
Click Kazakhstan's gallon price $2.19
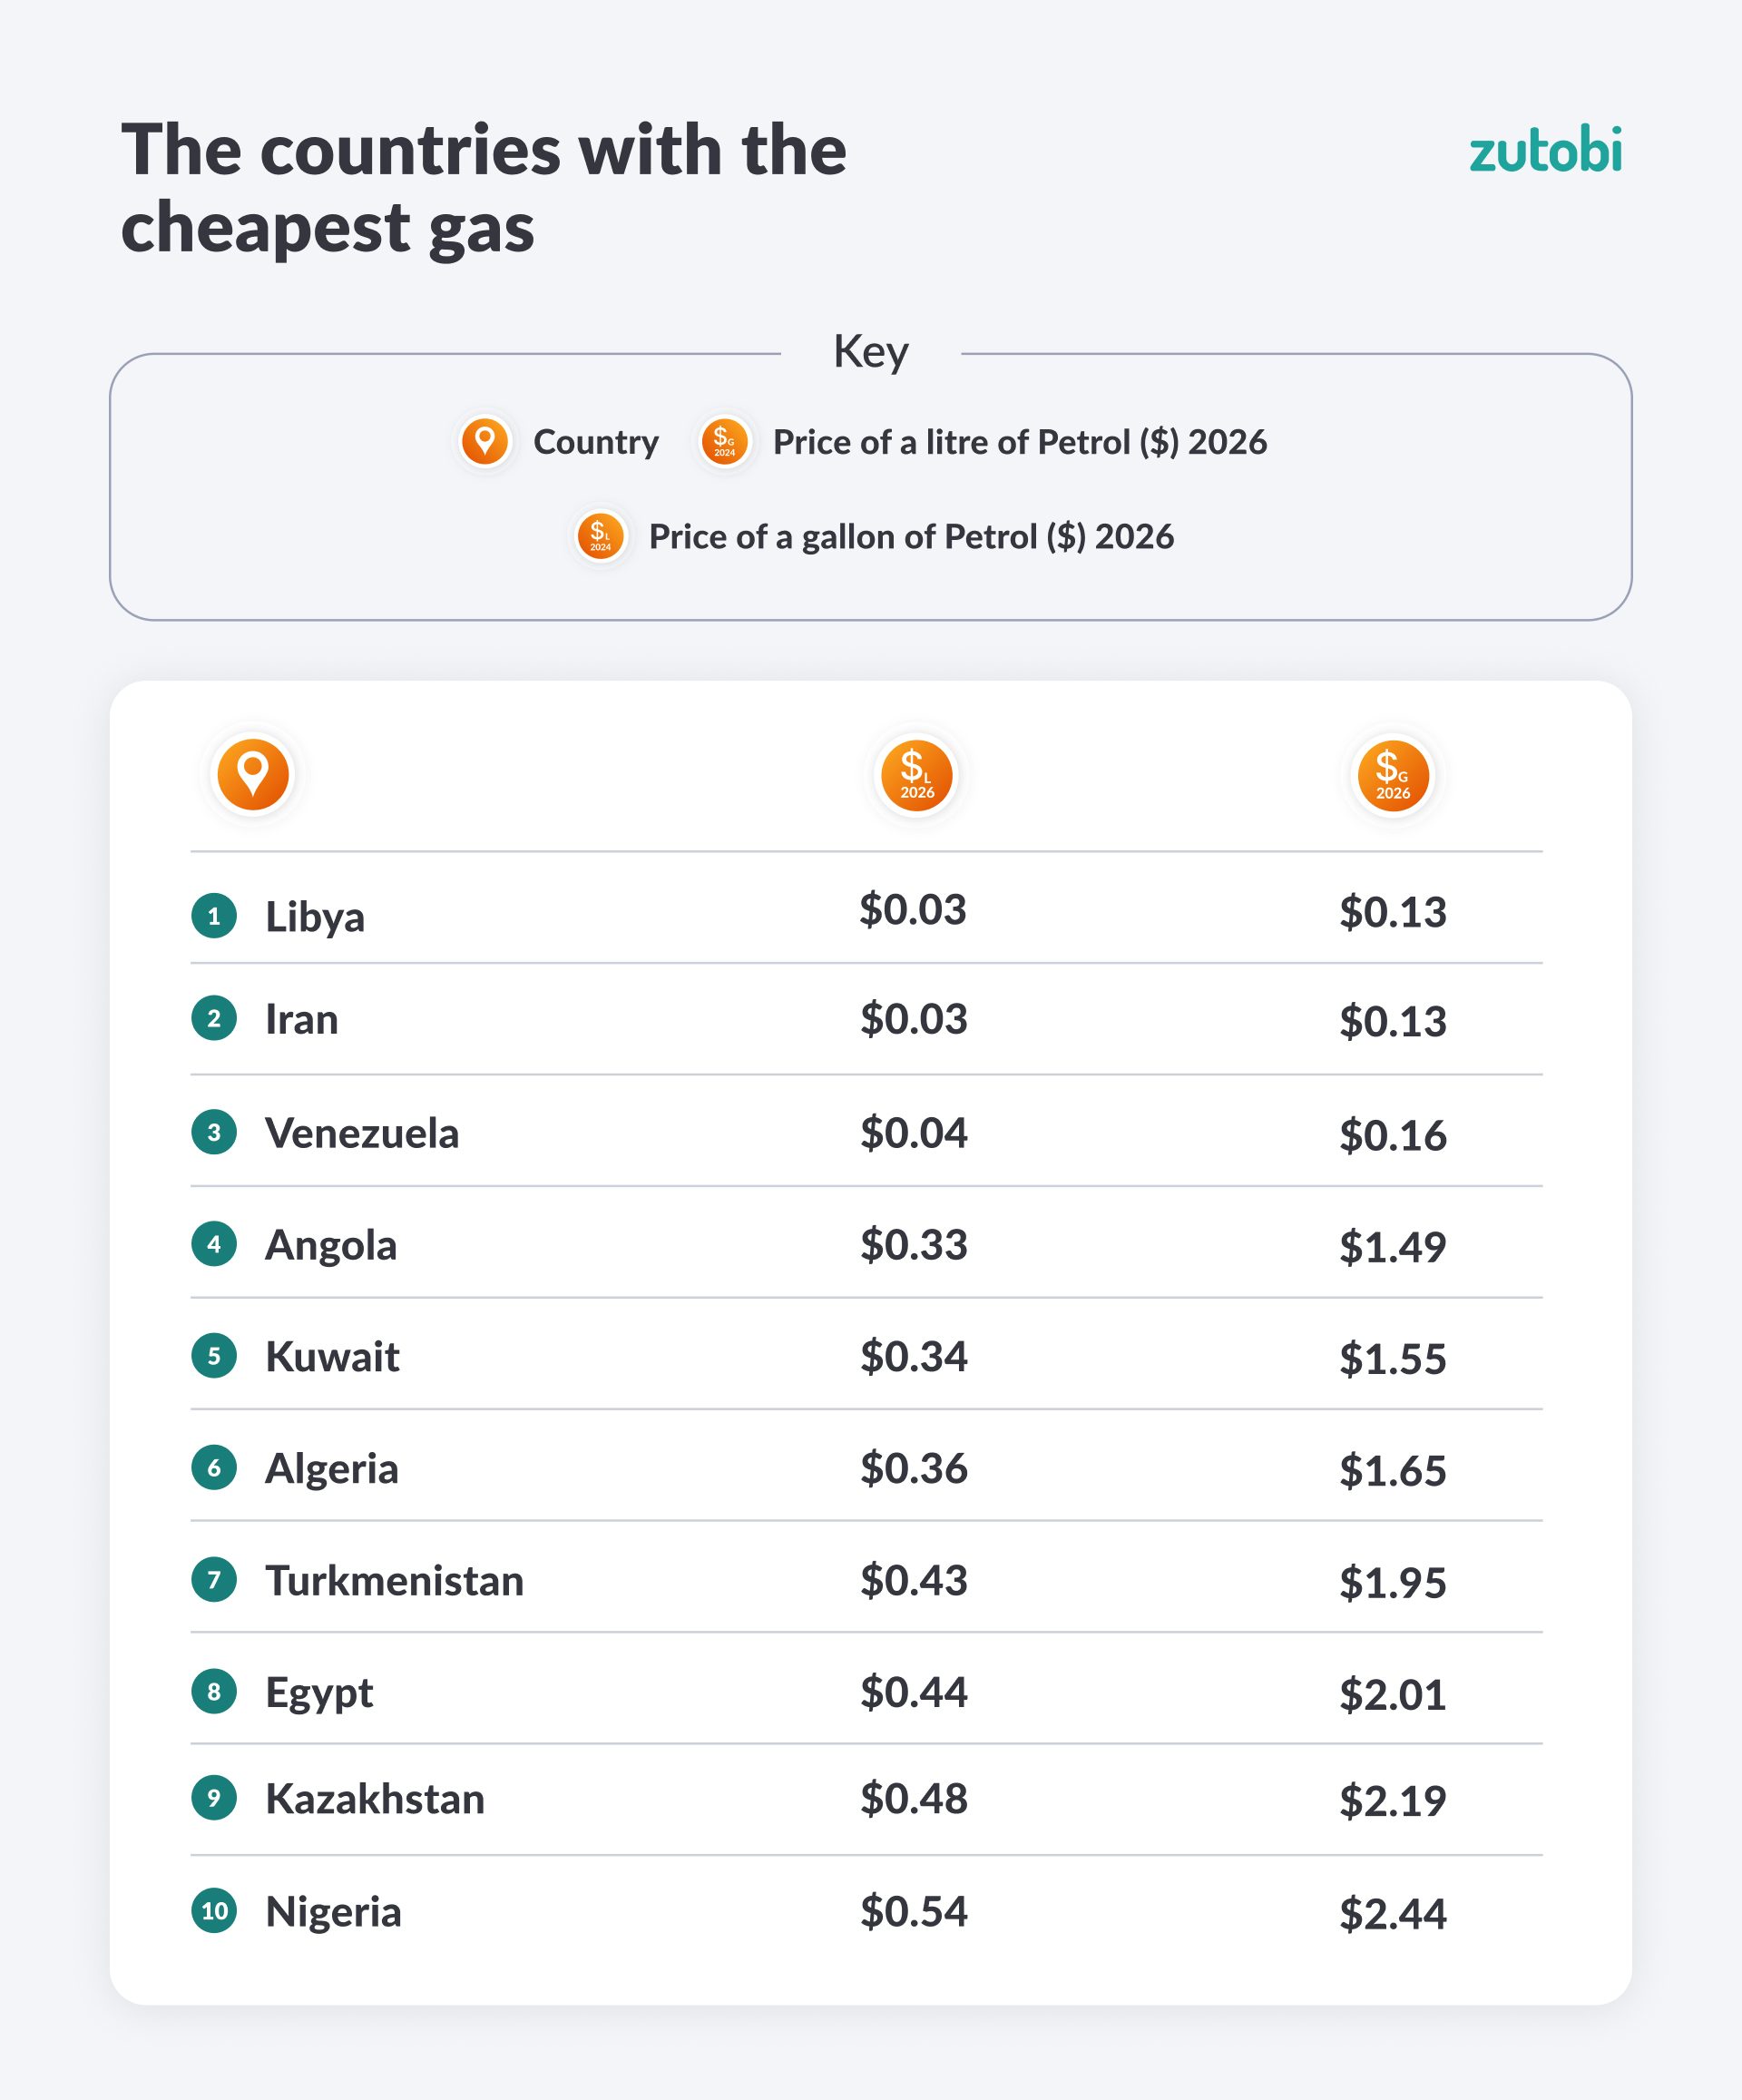click(x=1392, y=1800)
